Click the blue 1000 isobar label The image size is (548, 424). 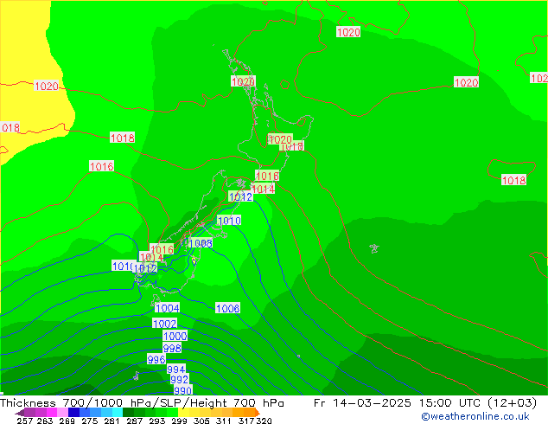coord(175,337)
